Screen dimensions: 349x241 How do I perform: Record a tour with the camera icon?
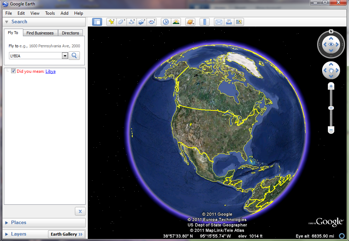[x=152, y=22]
